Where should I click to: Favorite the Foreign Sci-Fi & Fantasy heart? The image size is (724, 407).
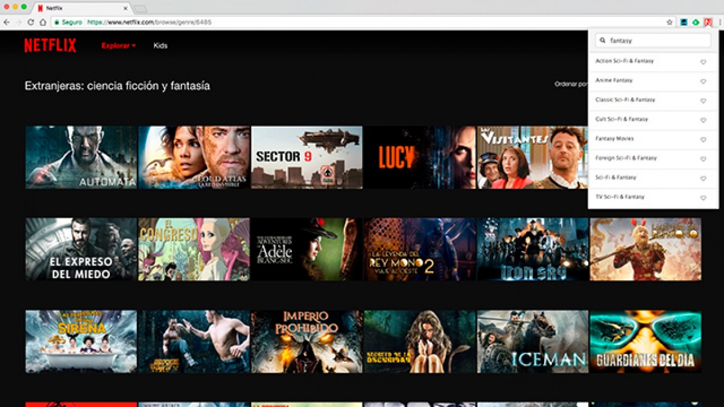pos(703,159)
